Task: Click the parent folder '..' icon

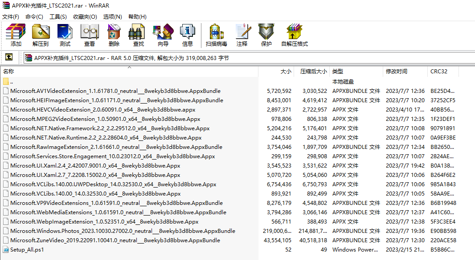Action: (6, 82)
